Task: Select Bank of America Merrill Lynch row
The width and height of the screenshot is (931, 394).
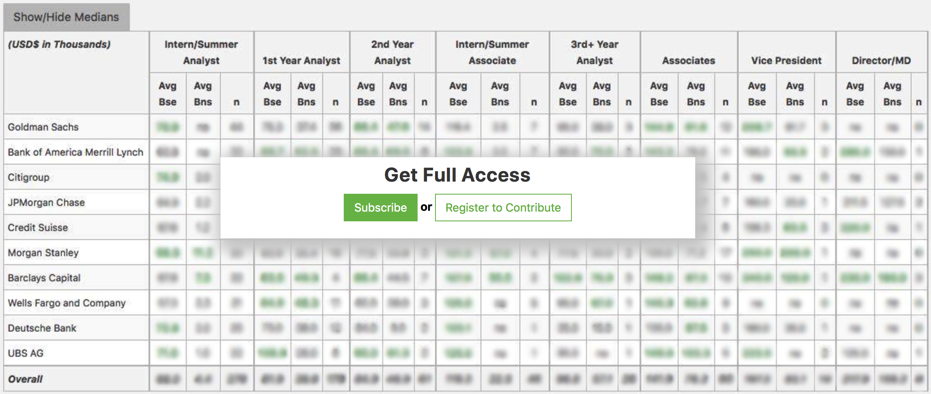Action: [x=75, y=152]
